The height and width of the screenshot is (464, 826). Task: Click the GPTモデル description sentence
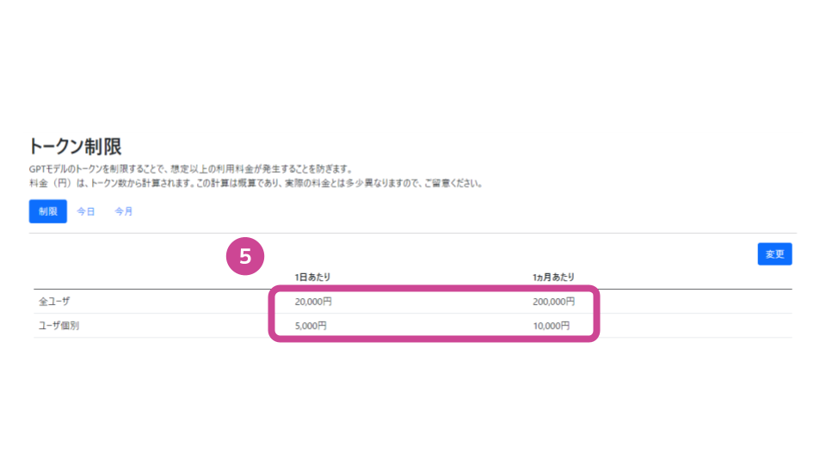coord(191,169)
